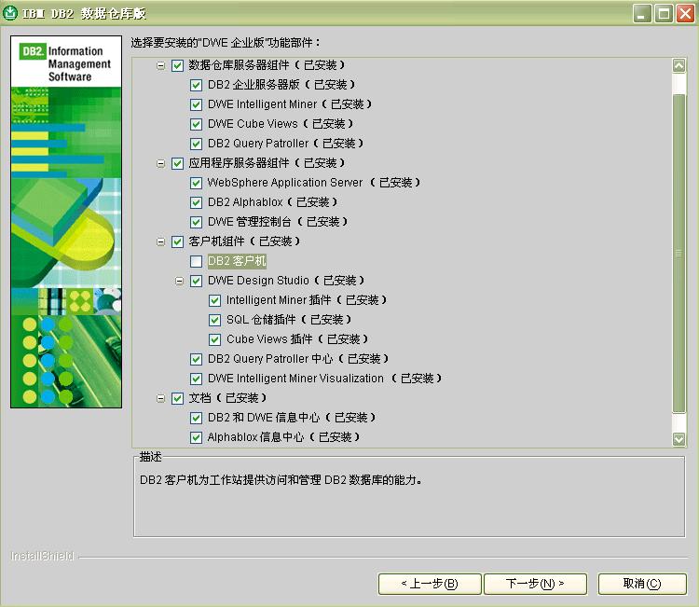The image size is (699, 607).
Task: Toggle the DB2 Alphablox checkbox
Action: pyautogui.click(x=196, y=202)
